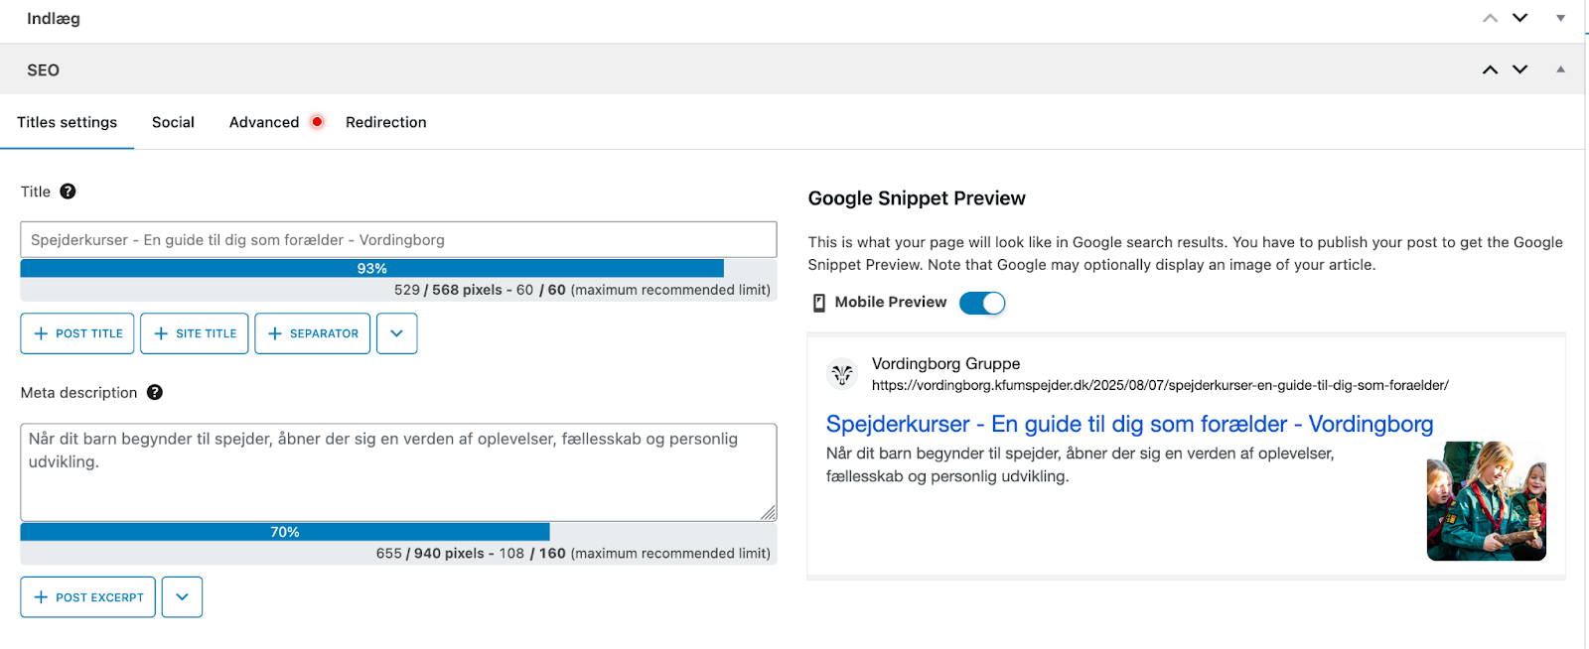Image resolution: width=1589 pixels, height=649 pixels.
Task: Click the Vordingborg Gruppe site favicon
Action: click(x=842, y=374)
